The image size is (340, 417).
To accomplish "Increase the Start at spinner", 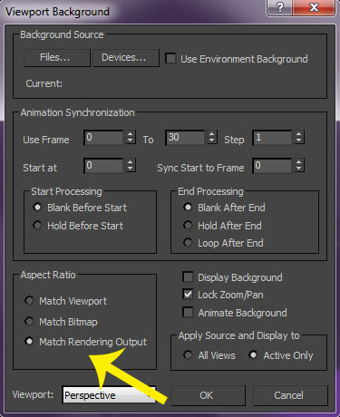I will click(x=131, y=162).
